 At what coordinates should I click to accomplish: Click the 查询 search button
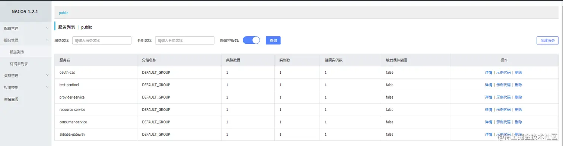[x=273, y=40]
